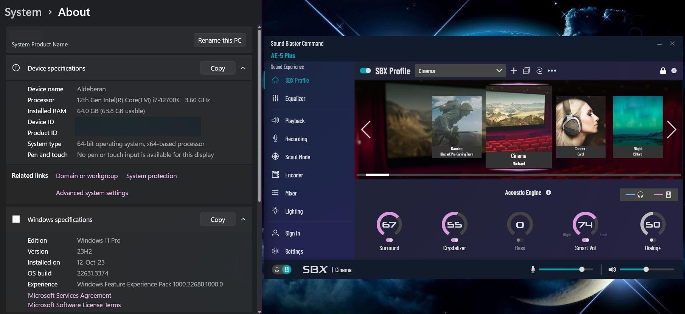The image size is (685, 314).
Task: Select the Gaming profile thumbnail
Action: click(x=457, y=127)
